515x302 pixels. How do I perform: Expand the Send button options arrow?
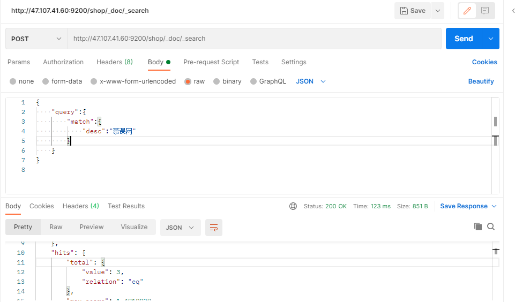coord(491,39)
